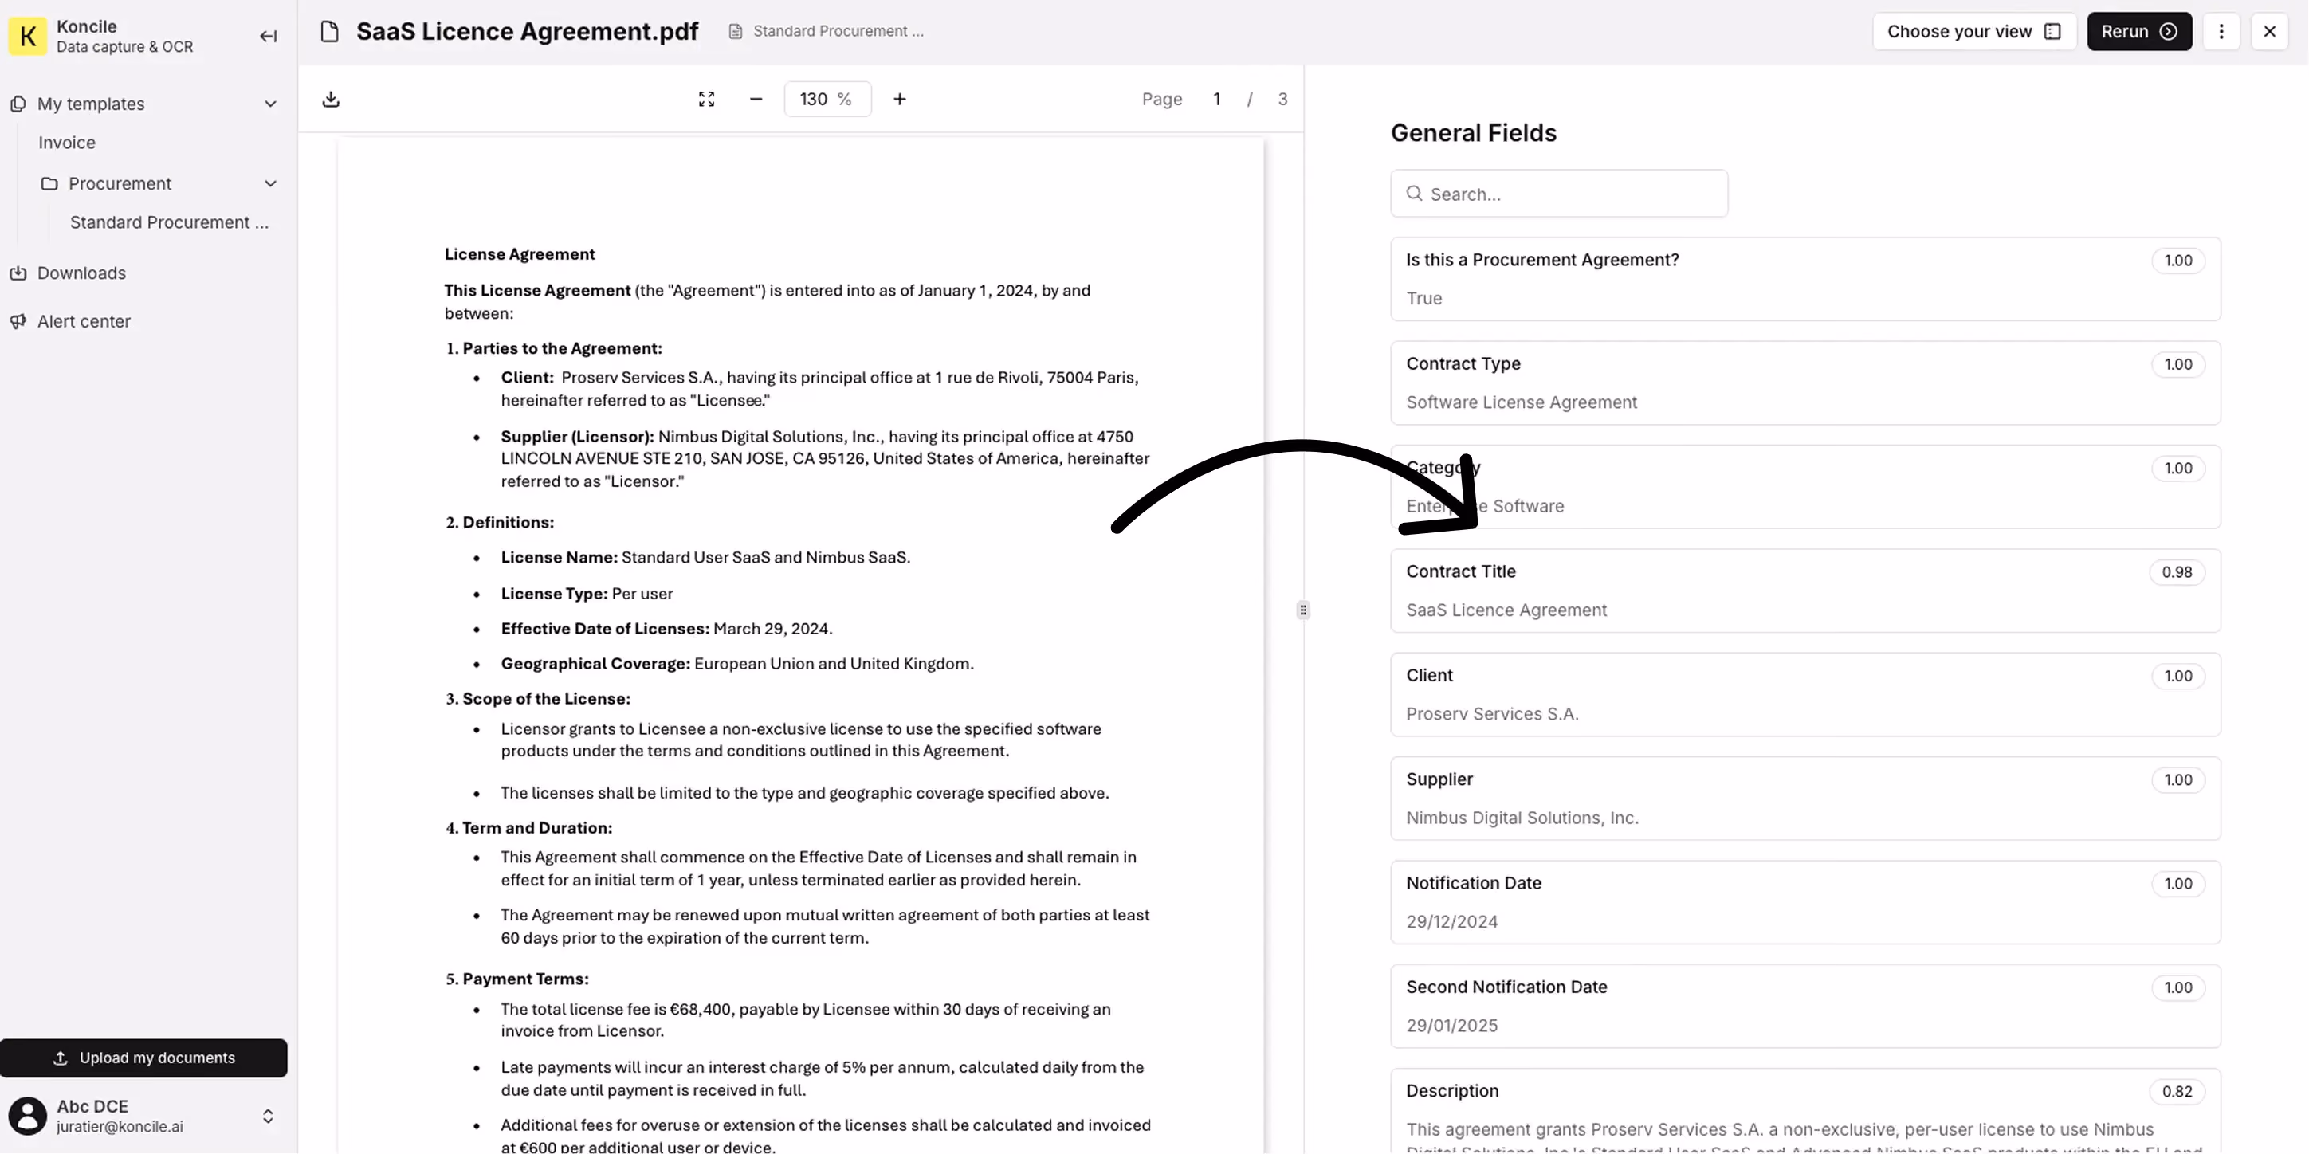2309x1154 pixels.
Task: Click the SaaS Licence Agreement.pdf title
Action: pyautogui.click(x=527, y=31)
